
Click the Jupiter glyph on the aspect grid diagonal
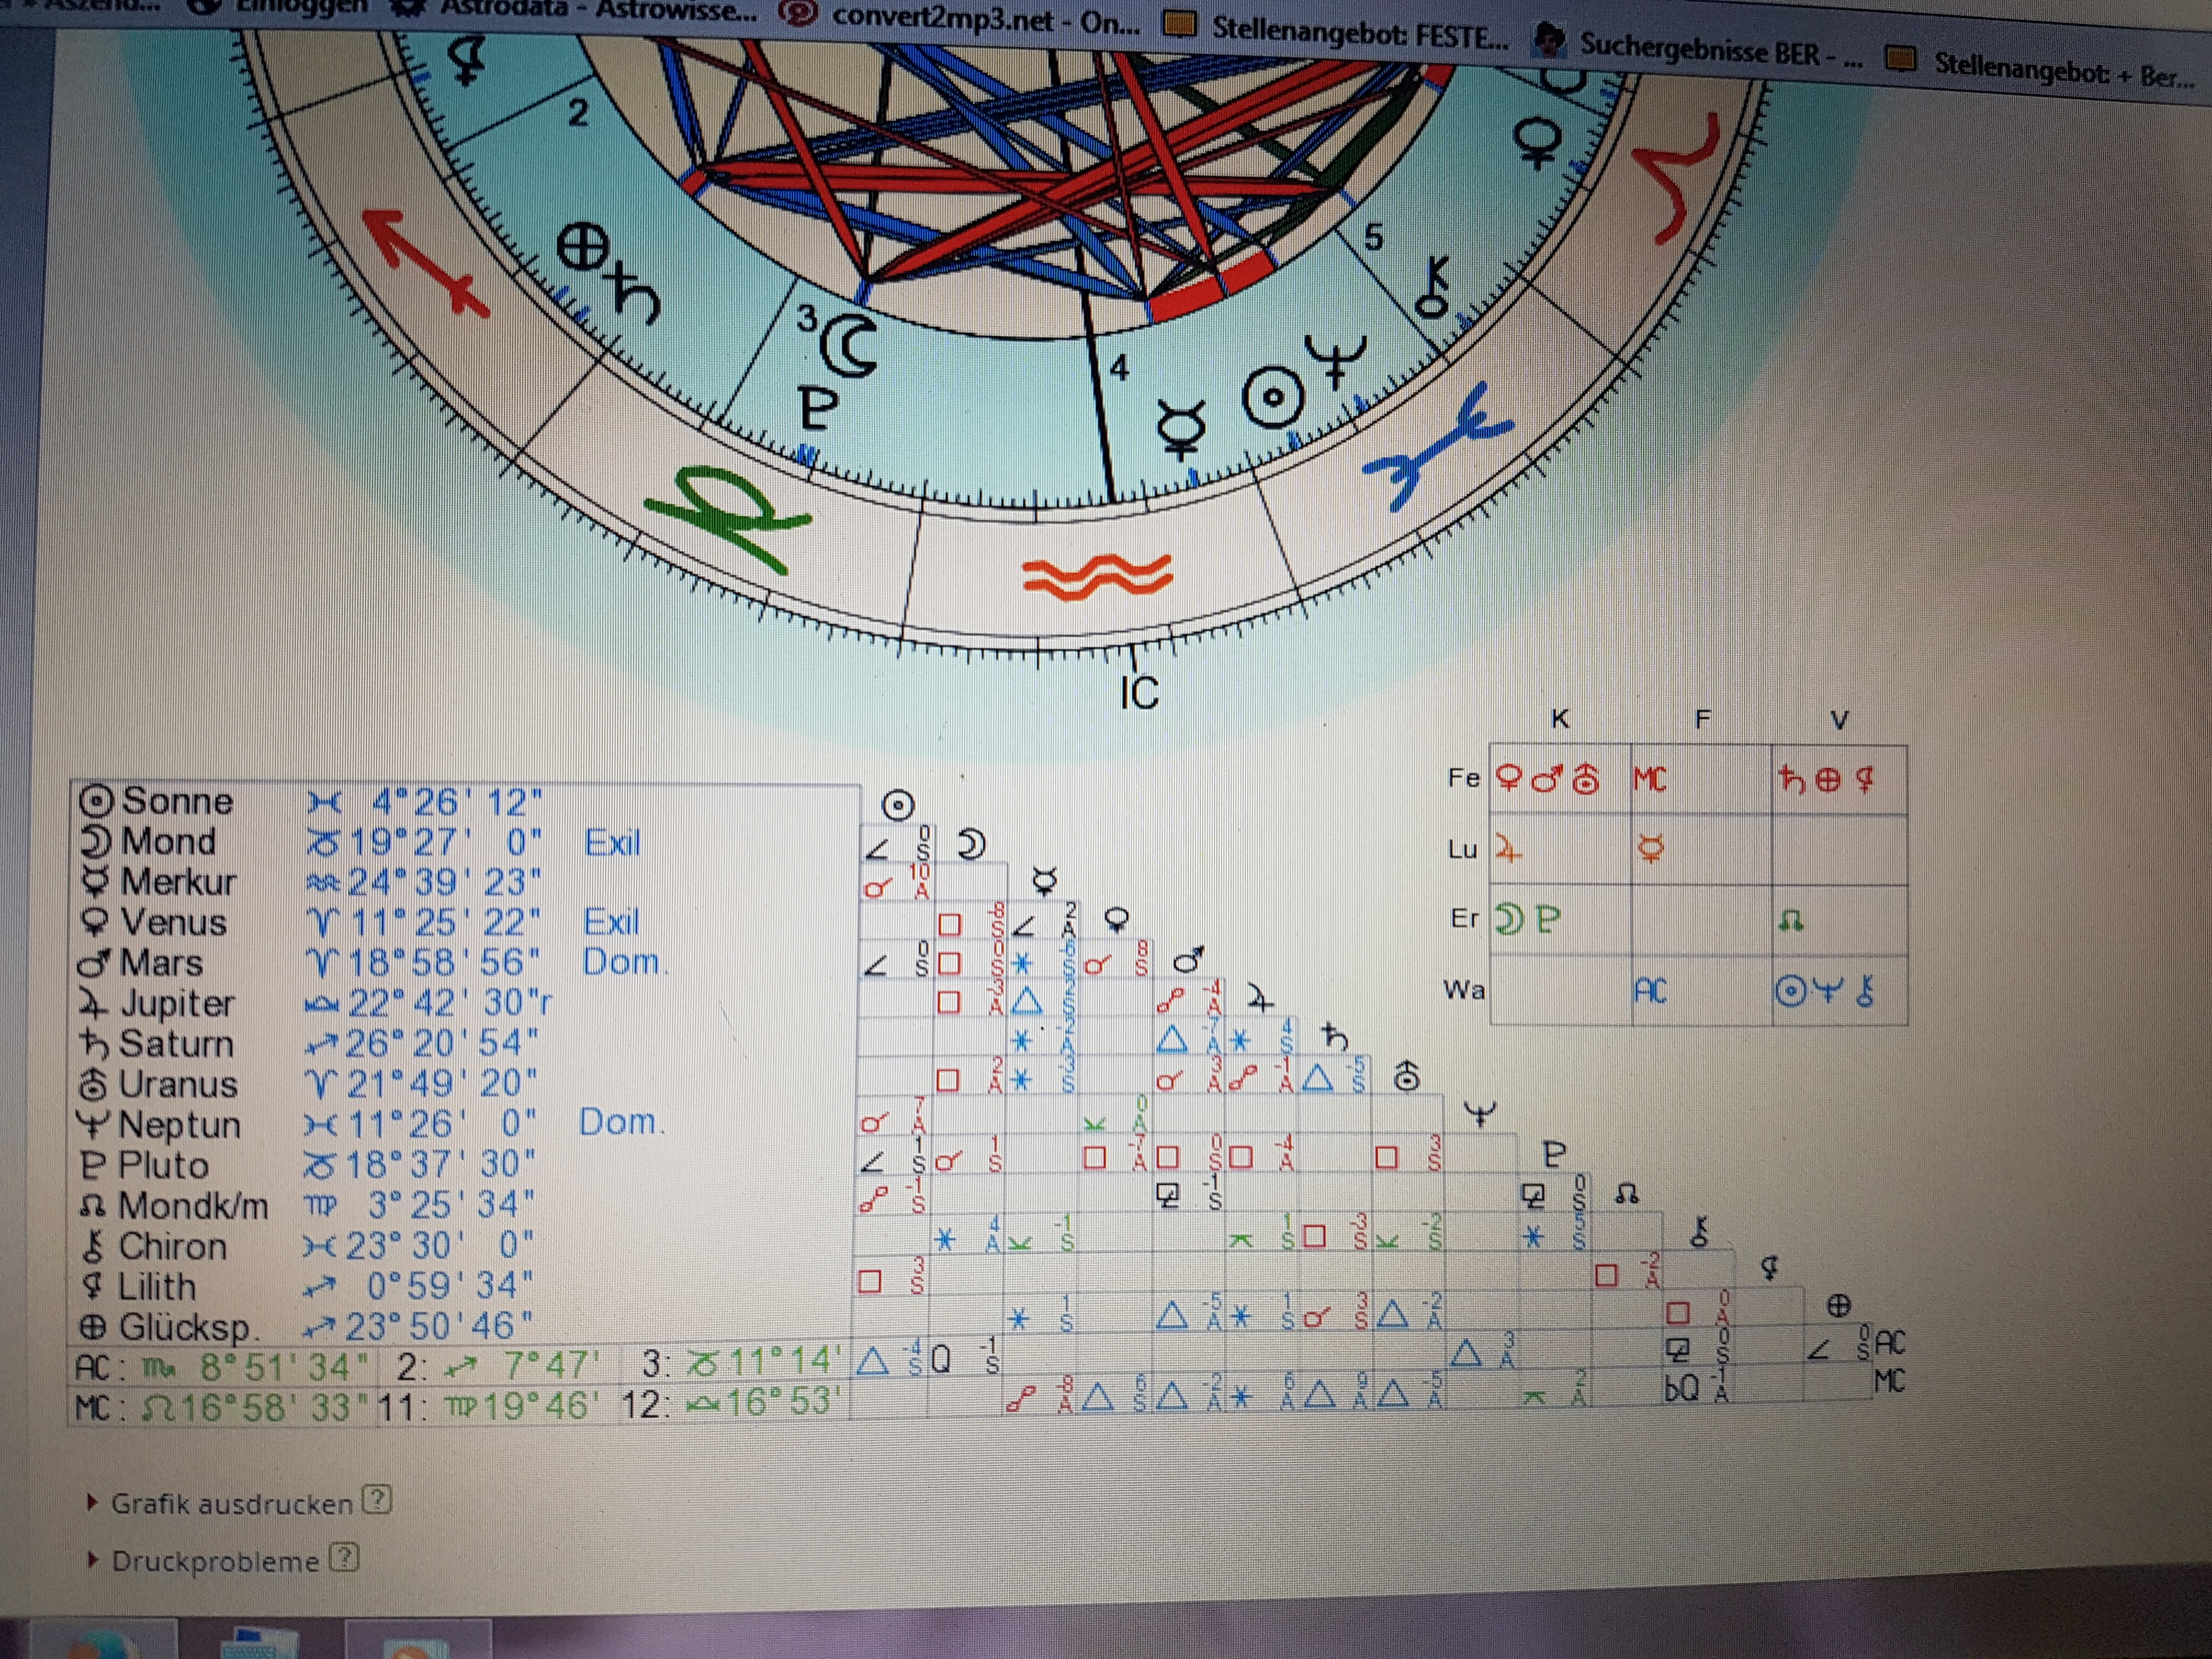(1260, 999)
